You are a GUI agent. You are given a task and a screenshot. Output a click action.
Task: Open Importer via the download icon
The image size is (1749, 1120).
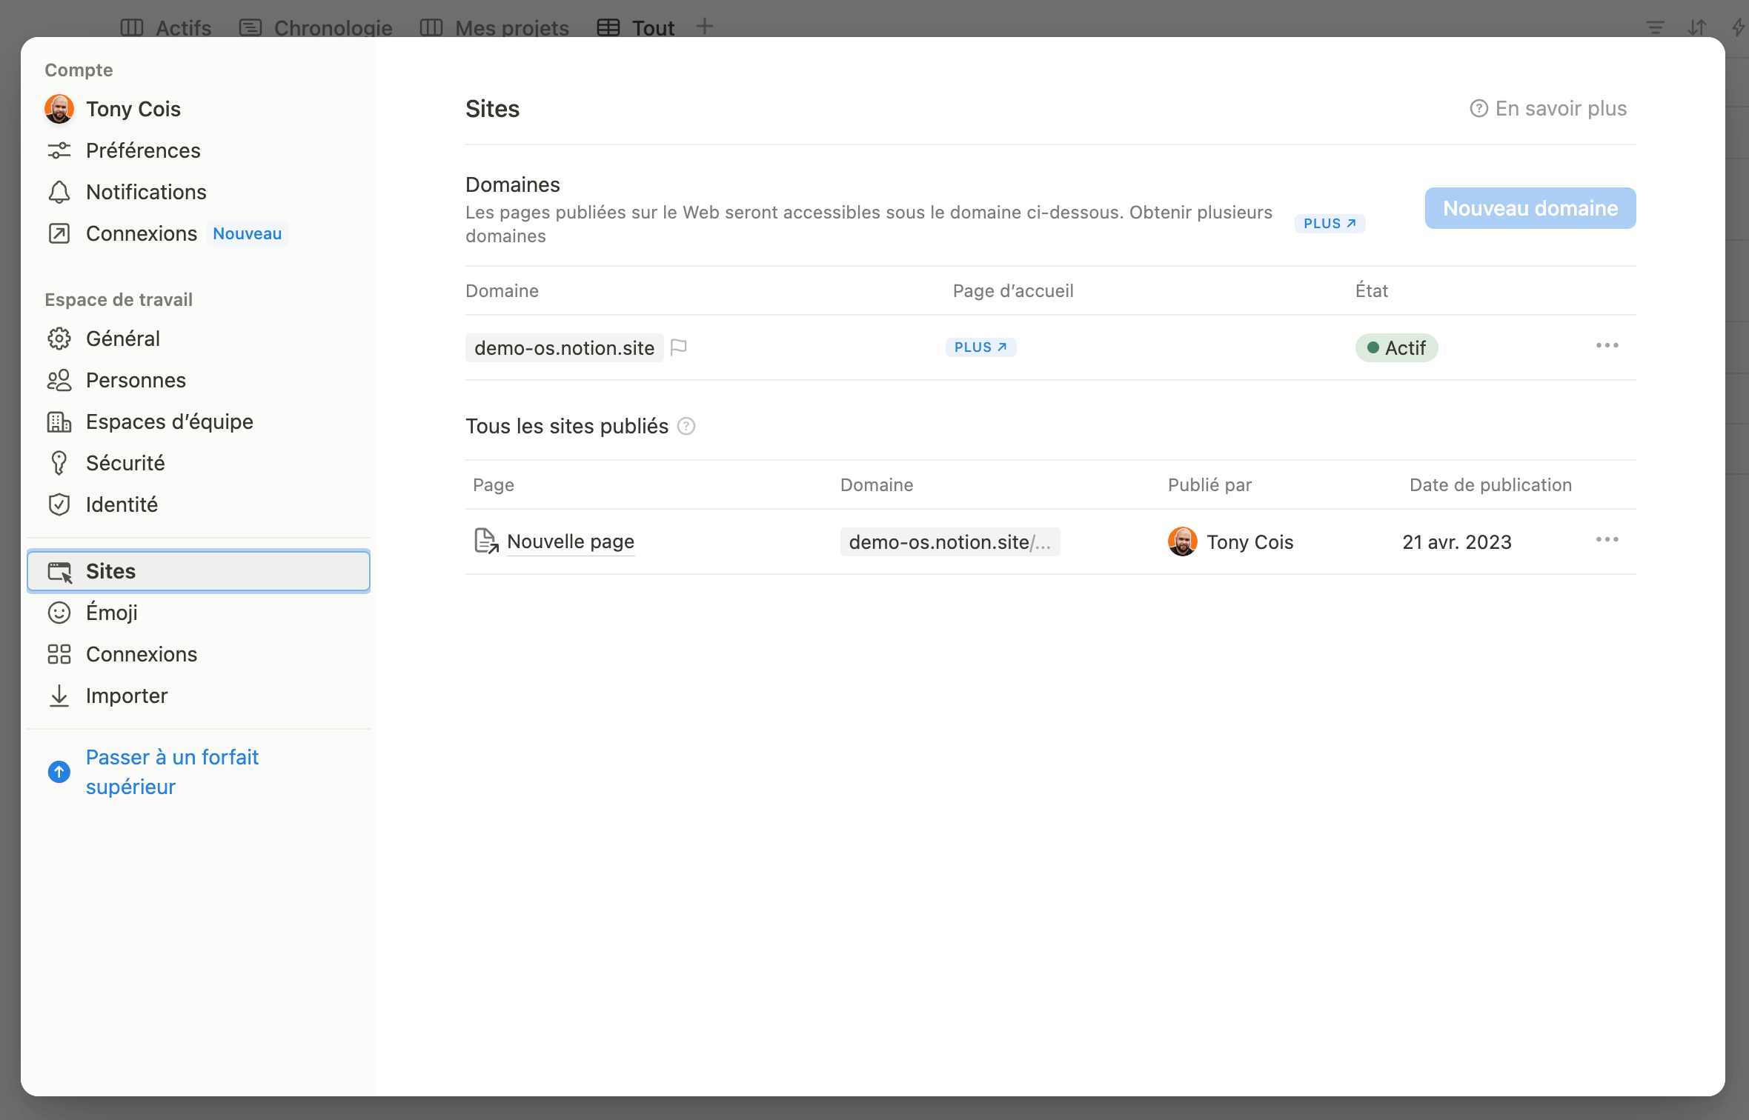coord(59,696)
